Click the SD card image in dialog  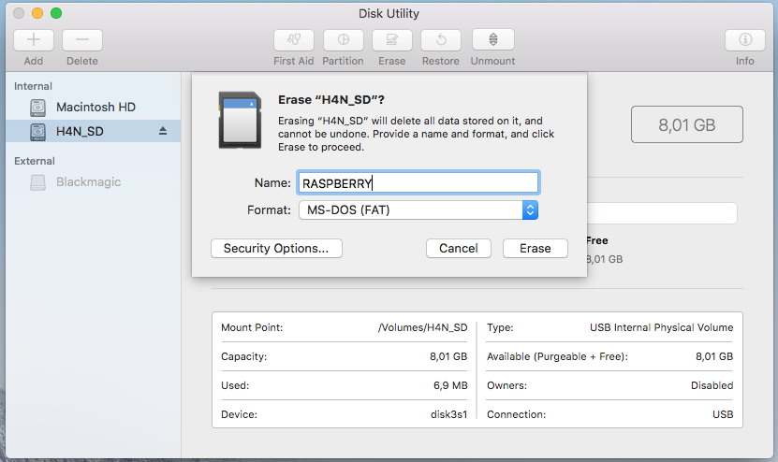click(241, 120)
